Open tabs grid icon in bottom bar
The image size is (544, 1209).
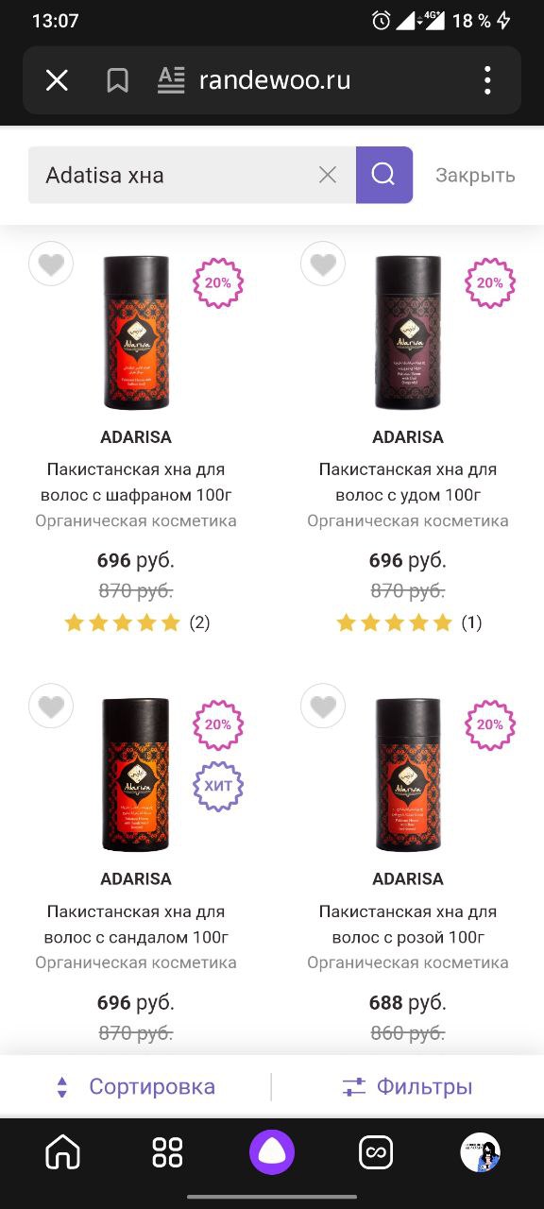pyautogui.click(x=167, y=1152)
